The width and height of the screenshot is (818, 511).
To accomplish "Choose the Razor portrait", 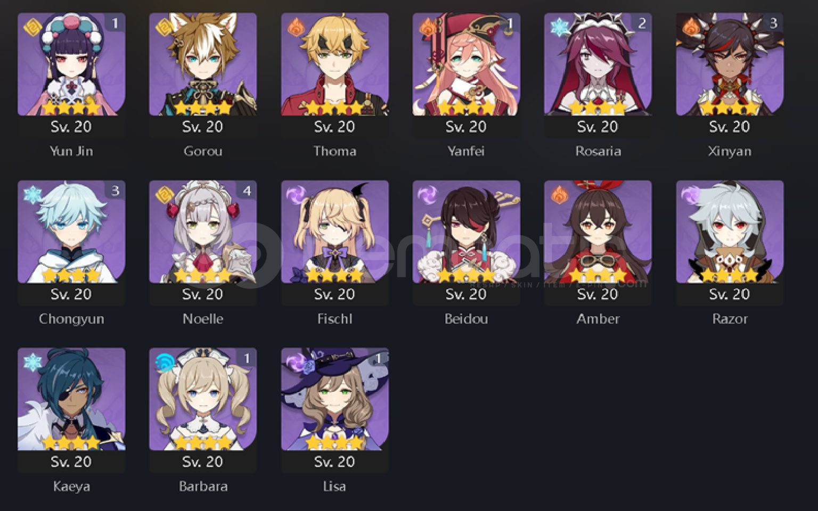I will click(x=730, y=232).
